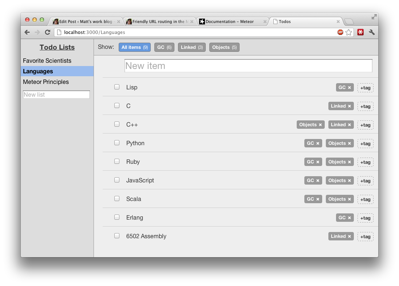399x286 pixels.
Task: Open the Adblock Plus extension icon
Action: (x=340, y=32)
